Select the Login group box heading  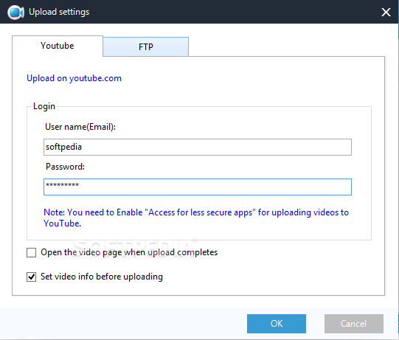44,106
